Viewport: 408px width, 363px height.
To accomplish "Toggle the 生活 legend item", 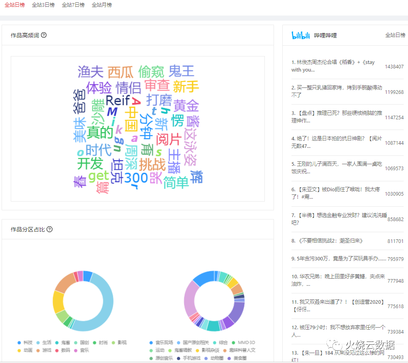I will pyautogui.click(x=44, y=342).
